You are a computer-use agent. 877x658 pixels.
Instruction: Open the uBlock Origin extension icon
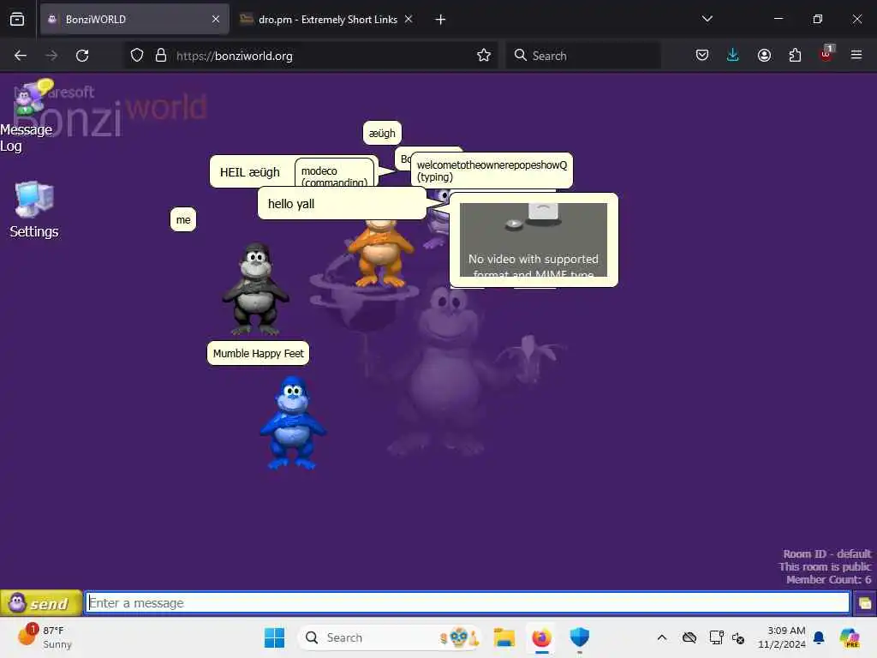point(826,54)
